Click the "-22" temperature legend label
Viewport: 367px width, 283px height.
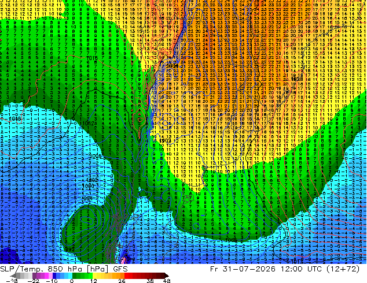pos(33,281)
